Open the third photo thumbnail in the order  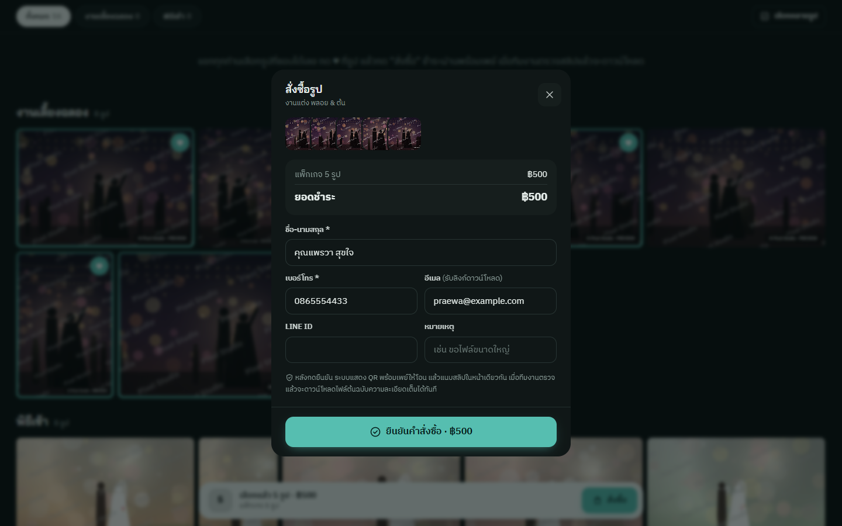pyautogui.click(x=350, y=134)
